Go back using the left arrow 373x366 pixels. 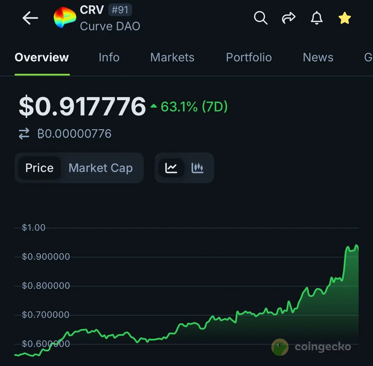(30, 18)
